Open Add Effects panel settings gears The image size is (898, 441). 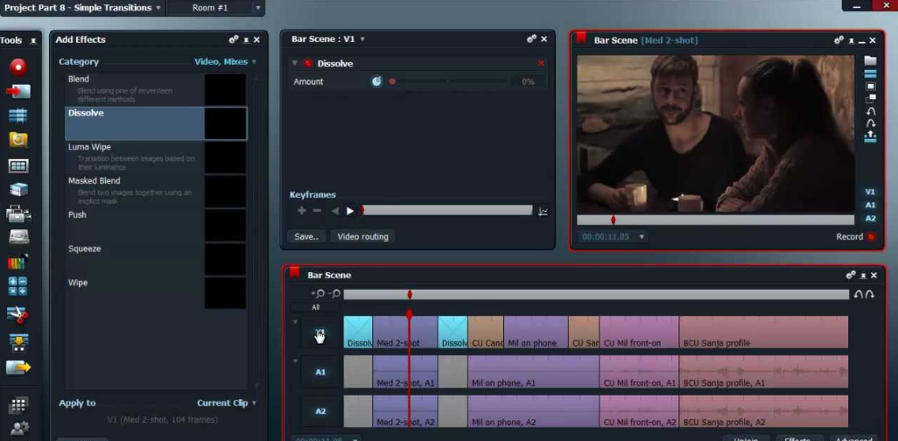pyautogui.click(x=233, y=39)
